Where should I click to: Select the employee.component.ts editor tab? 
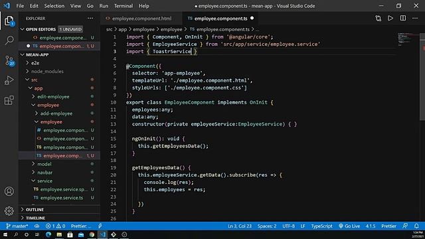tap(220, 19)
